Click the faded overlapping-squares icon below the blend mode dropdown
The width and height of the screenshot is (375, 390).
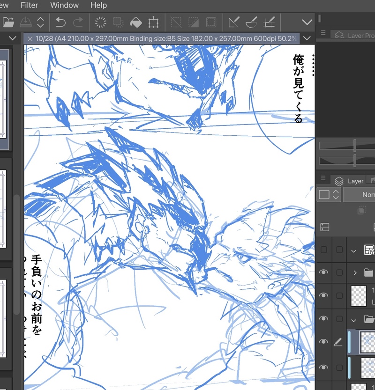point(362,210)
